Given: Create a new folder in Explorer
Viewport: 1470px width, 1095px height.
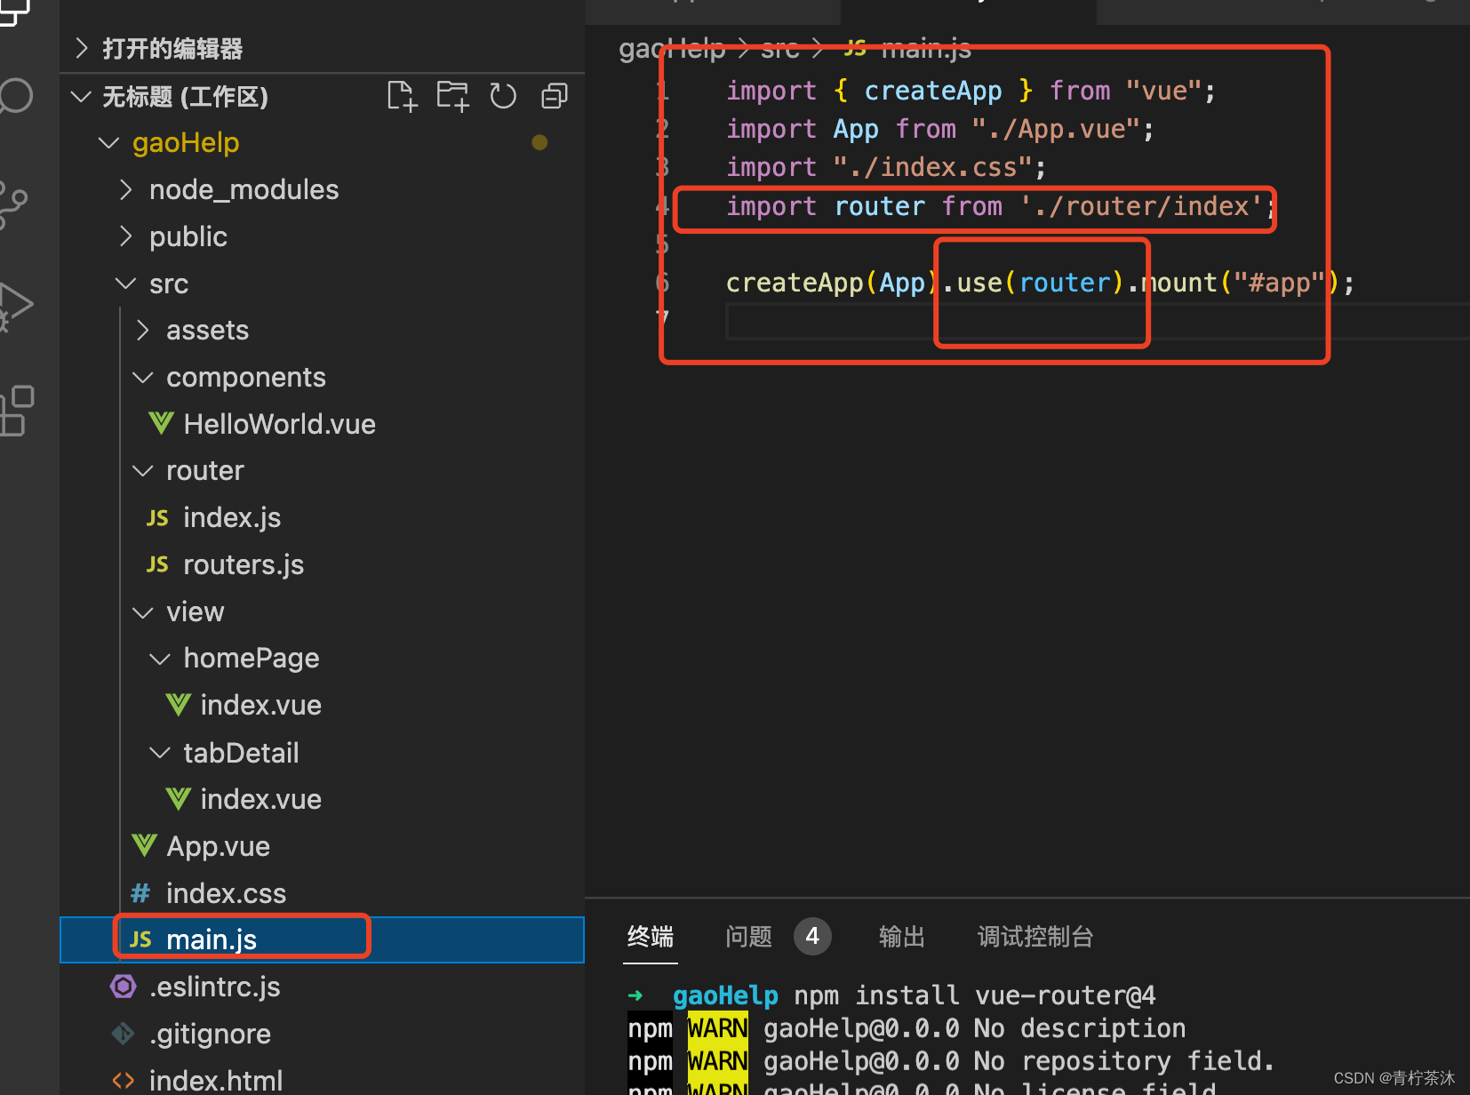Looking at the screenshot, I should click(x=452, y=95).
